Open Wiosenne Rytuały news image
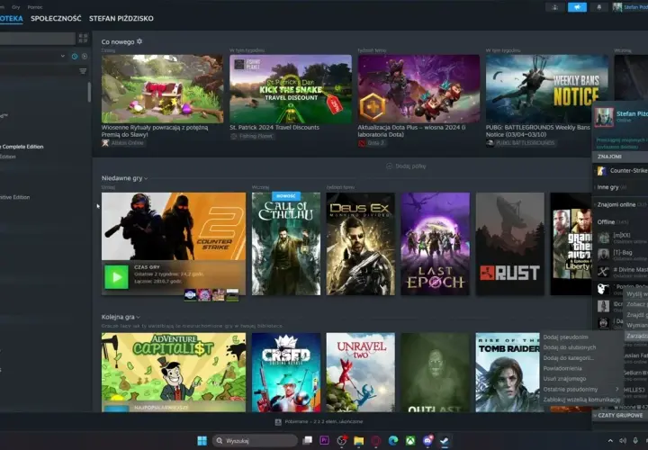 tap(162, 89)
